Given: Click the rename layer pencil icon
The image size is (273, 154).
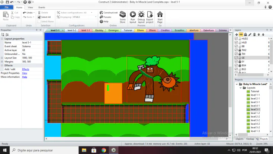Looking at the screenshot, I should (250, 35).
